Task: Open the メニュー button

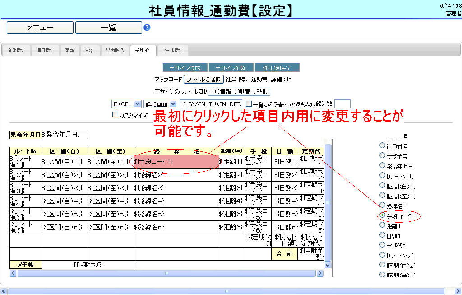Action: pyautogui.click(x=40, y=28)
